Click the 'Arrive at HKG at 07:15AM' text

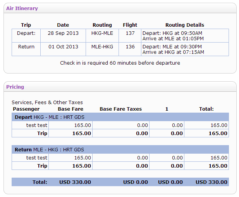point(172,52)
